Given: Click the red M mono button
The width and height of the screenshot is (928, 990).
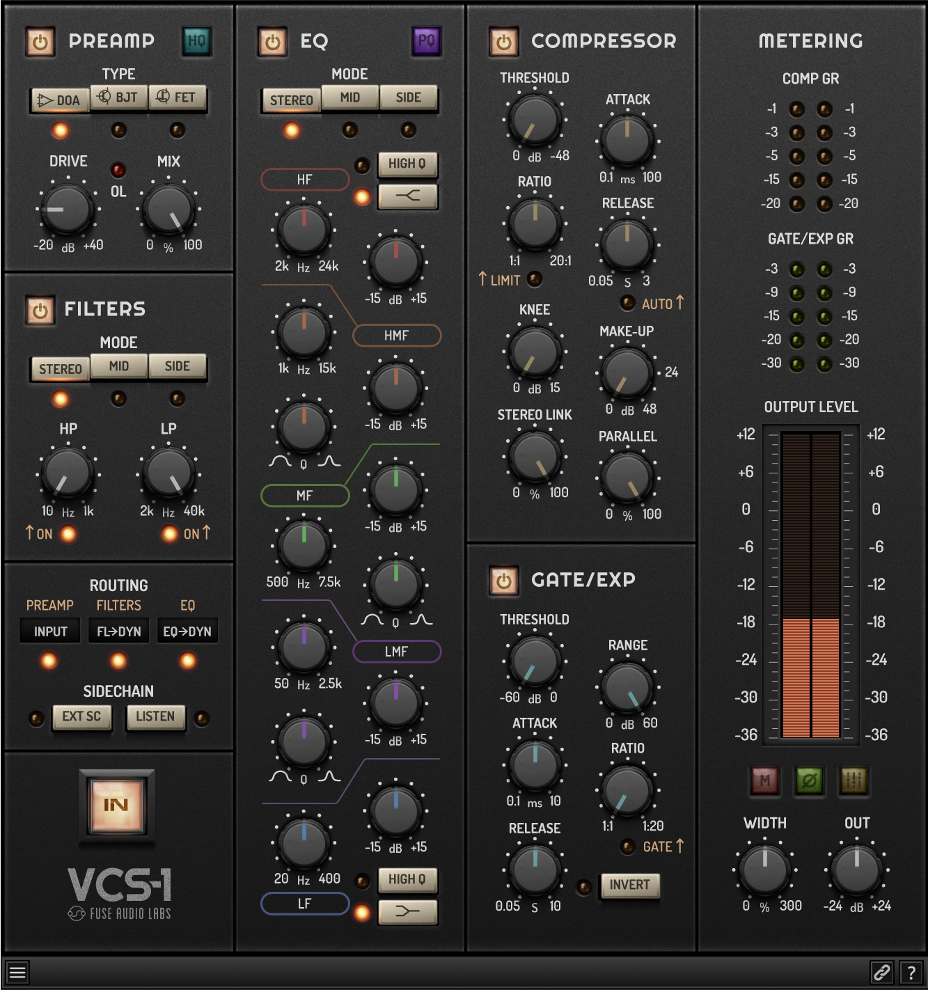Looking at the screenshot, I should pyautogui.click(x=764, y=780).
